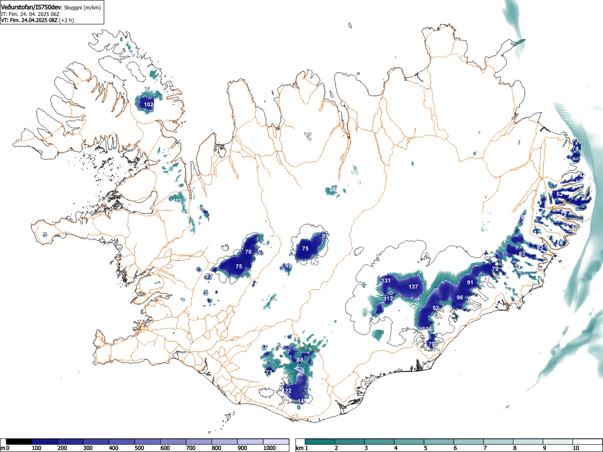Pick the 2–3 km legend swatch
Viewport: 603px width, 452px height.
[350, 442]
